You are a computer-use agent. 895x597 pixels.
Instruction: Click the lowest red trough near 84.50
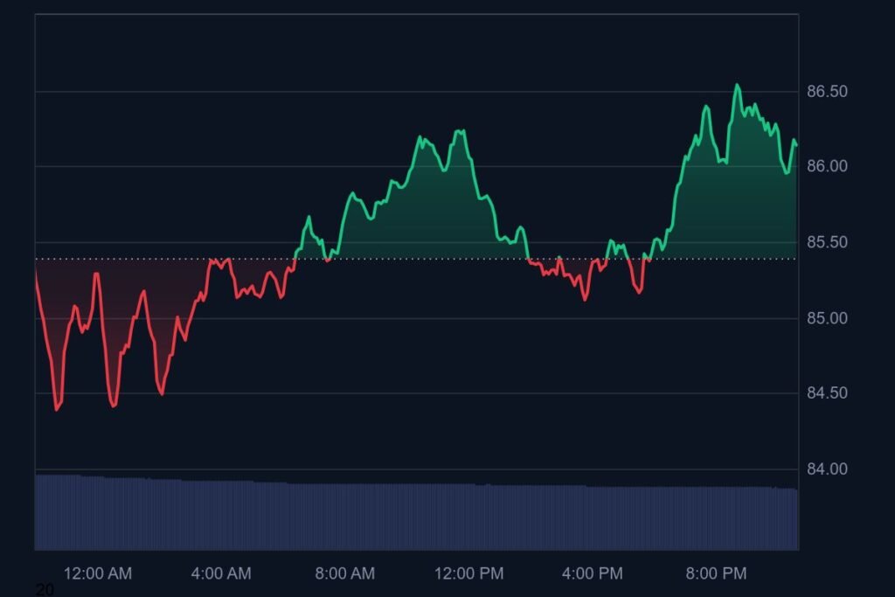click(57, 409)
